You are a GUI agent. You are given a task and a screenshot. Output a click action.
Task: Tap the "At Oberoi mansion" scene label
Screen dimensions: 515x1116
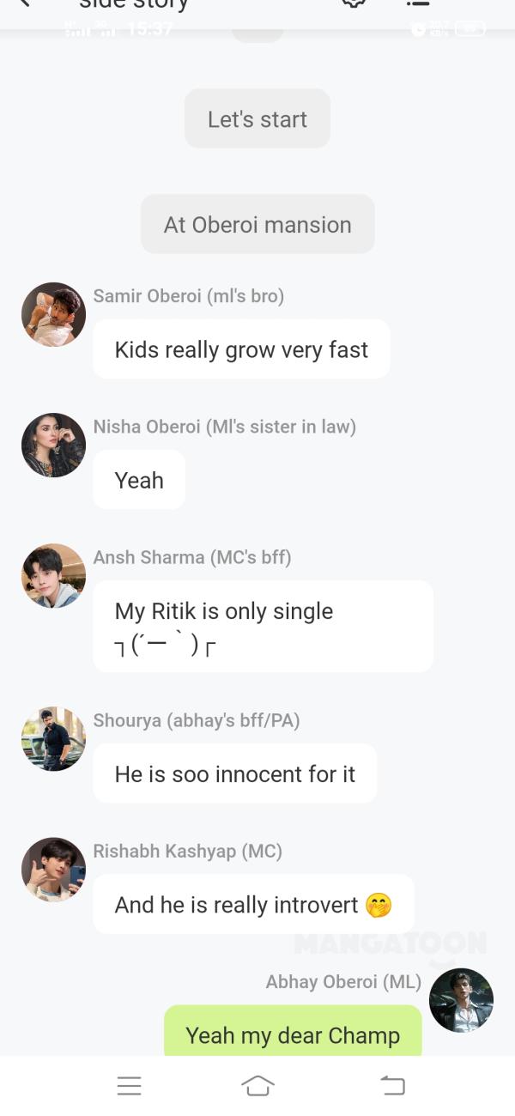(257, 224)
